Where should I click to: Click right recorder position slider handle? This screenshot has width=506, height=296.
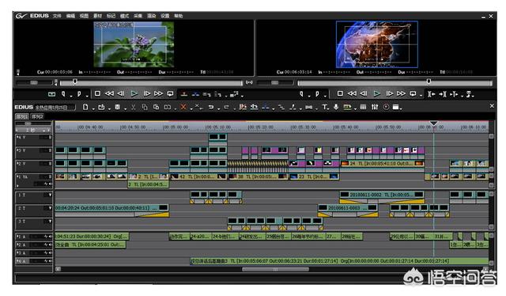[429, 82]
